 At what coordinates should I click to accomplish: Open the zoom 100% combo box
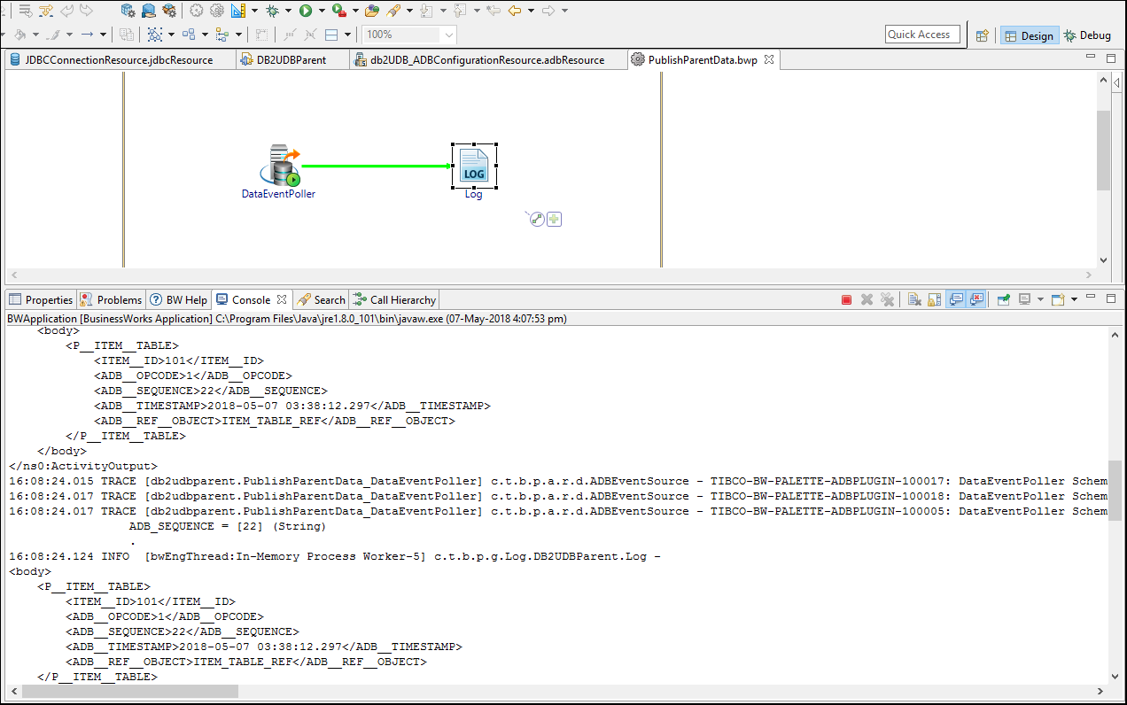point(409,35)
